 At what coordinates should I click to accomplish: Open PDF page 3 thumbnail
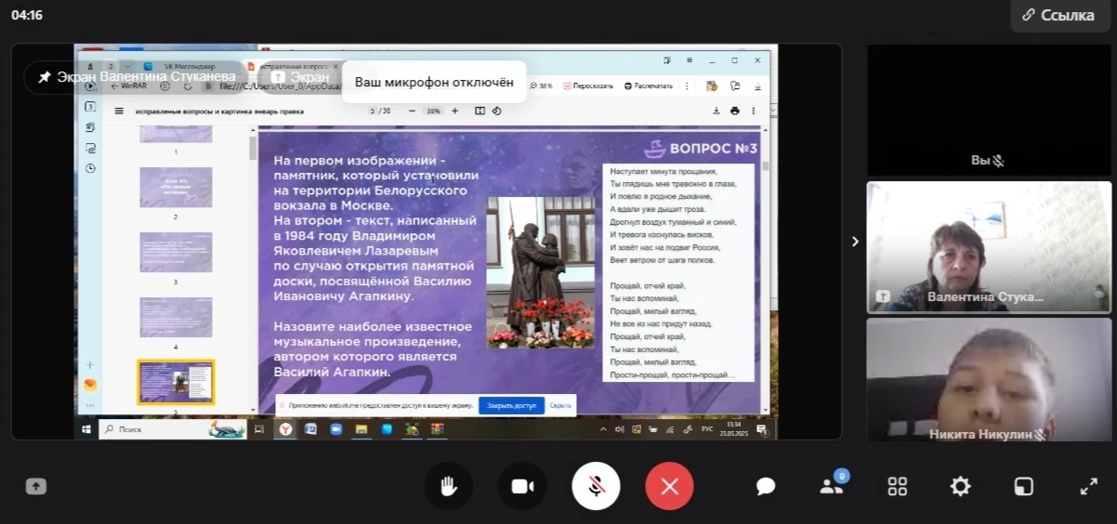tap(176, 252)
